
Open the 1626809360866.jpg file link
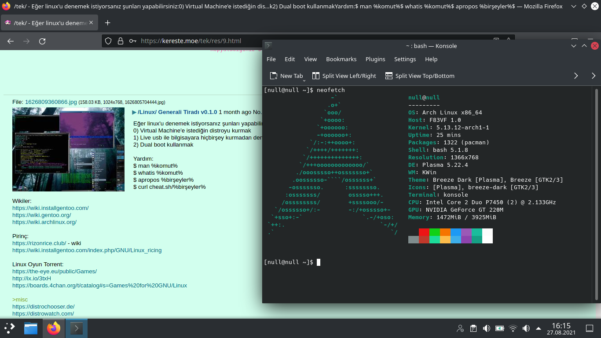click(51, 102)
